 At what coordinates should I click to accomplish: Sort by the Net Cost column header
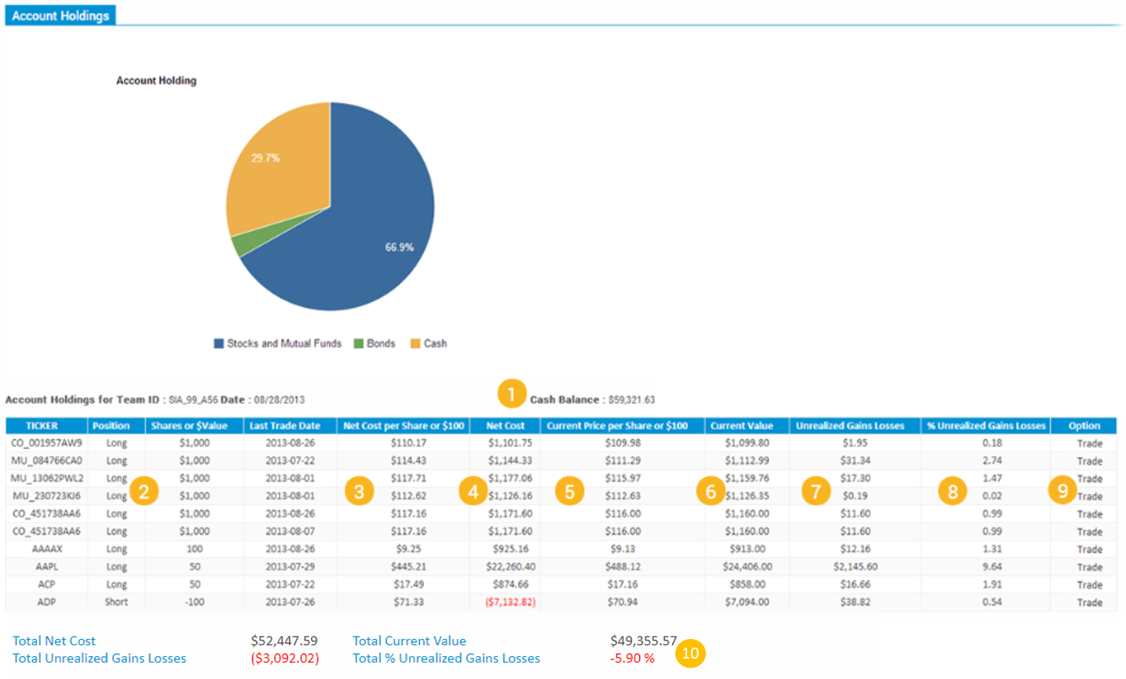point(506,425)
